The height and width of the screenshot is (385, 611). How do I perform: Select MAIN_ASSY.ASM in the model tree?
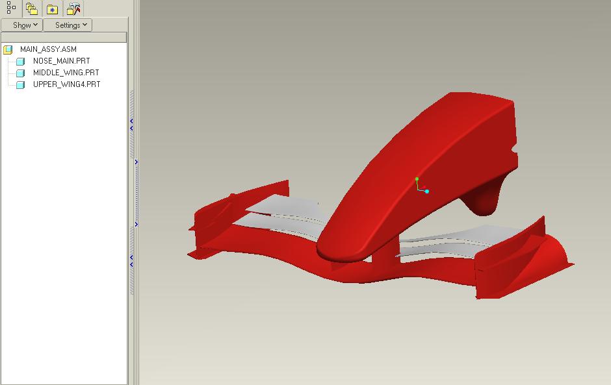point(48,49)
